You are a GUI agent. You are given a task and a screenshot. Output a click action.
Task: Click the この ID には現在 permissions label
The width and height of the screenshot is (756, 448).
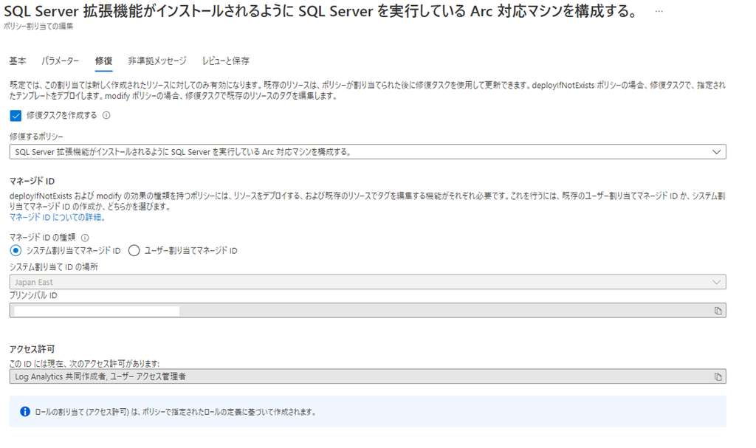[x=84, y=364]
